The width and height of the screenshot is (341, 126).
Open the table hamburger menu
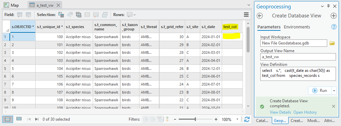click(x=246, y=14)
